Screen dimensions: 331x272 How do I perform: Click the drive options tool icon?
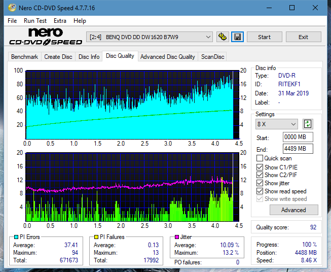click(x=223, y=37)
